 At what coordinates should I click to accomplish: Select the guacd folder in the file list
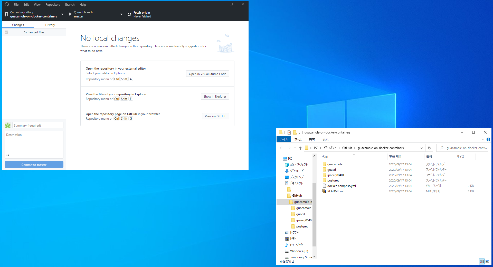[x=331, y=170]
